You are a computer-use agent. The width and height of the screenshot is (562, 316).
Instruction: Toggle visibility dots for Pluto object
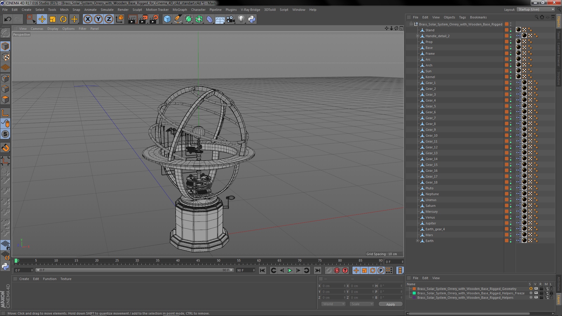point(511,188)
